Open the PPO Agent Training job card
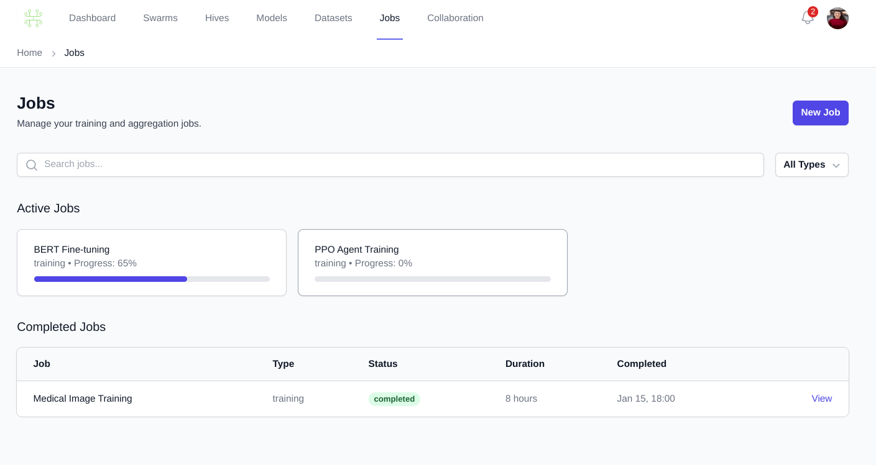Screen dimensions: 876x465 point(432,256)
